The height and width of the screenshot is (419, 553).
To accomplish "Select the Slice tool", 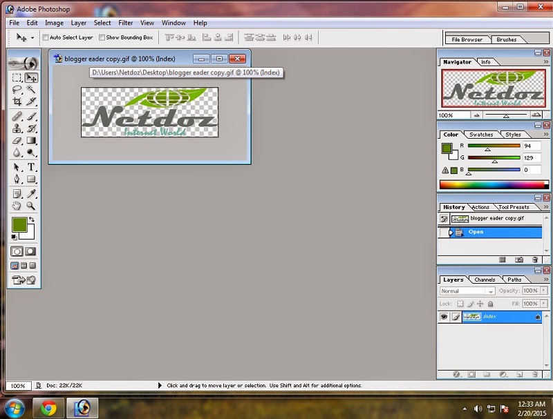I will point(31,101).
